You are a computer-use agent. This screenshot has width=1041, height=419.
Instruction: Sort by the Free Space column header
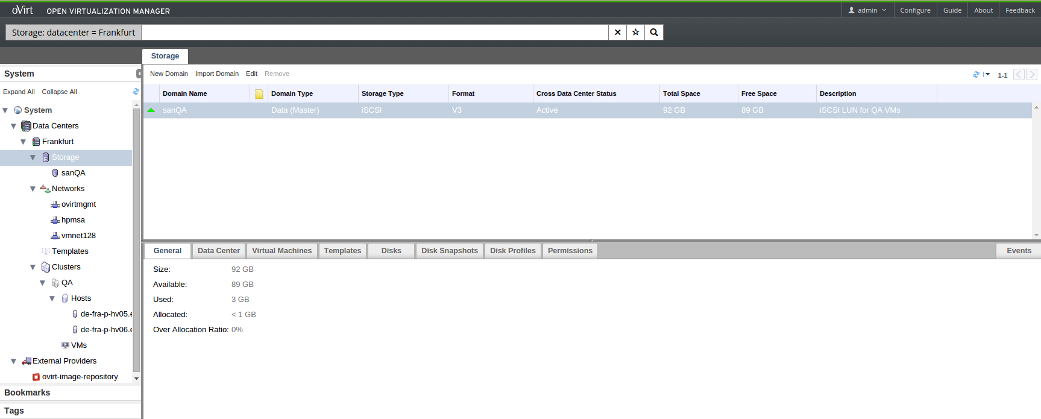coord(758,93)
